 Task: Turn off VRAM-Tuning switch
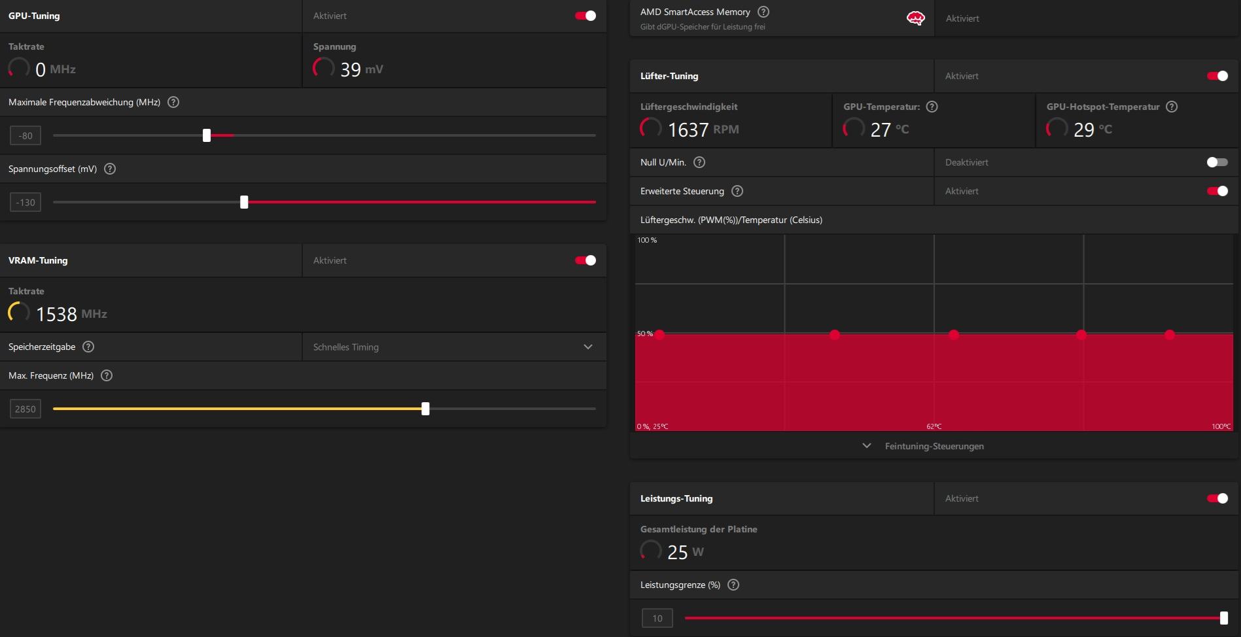pos(586,260)
